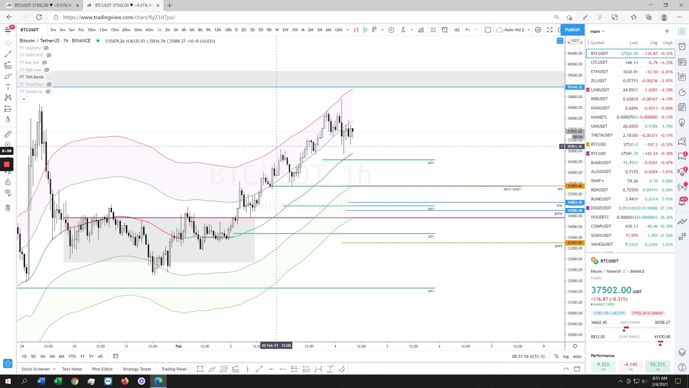This screenshot has width=689, height=388.
Task: Open watchlist panel icon in right sidebar
Action: pos(682,32)
